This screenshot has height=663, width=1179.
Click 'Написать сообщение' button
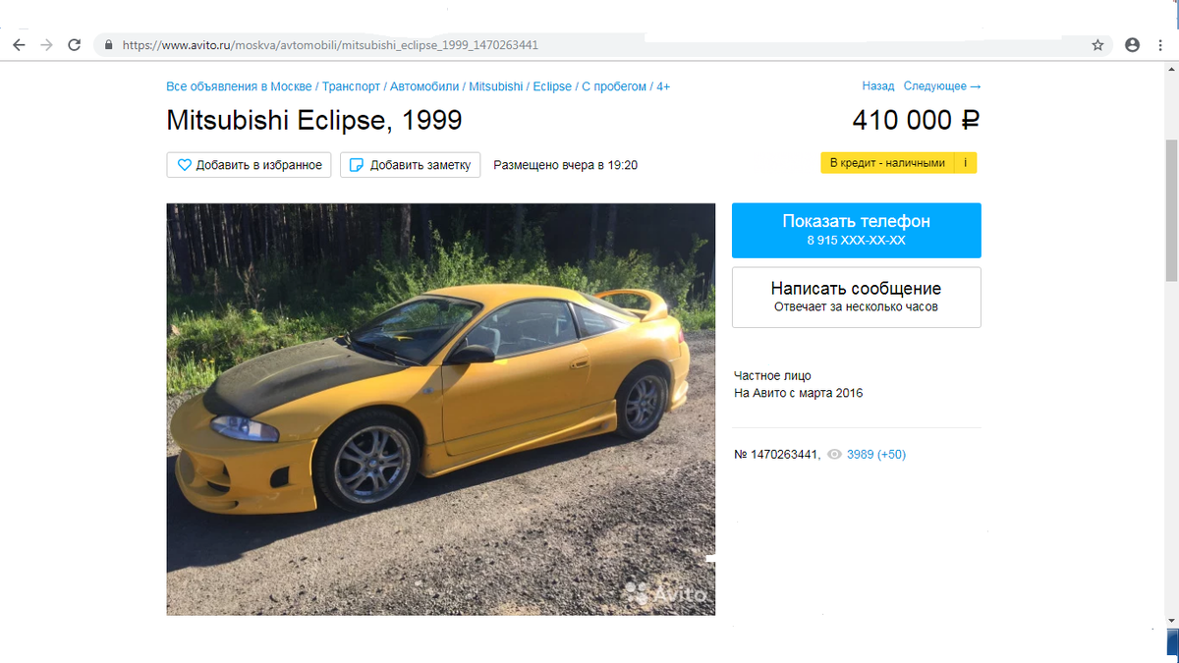pos(857,297)
